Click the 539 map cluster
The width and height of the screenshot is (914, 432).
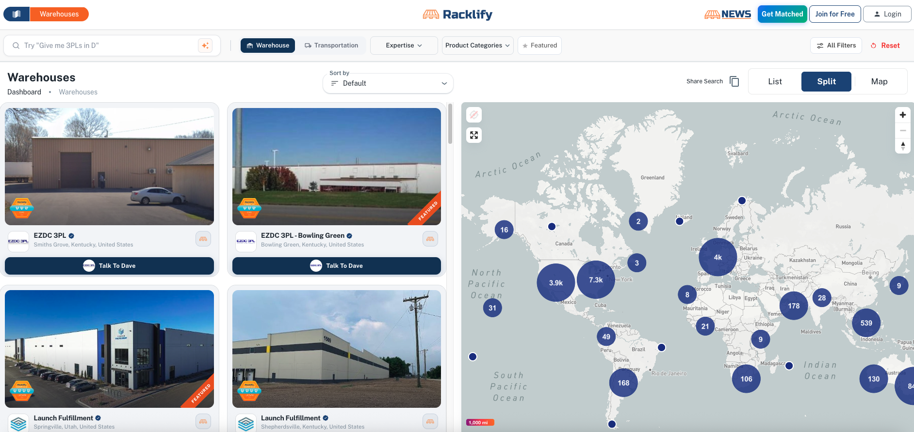point(866,323)
